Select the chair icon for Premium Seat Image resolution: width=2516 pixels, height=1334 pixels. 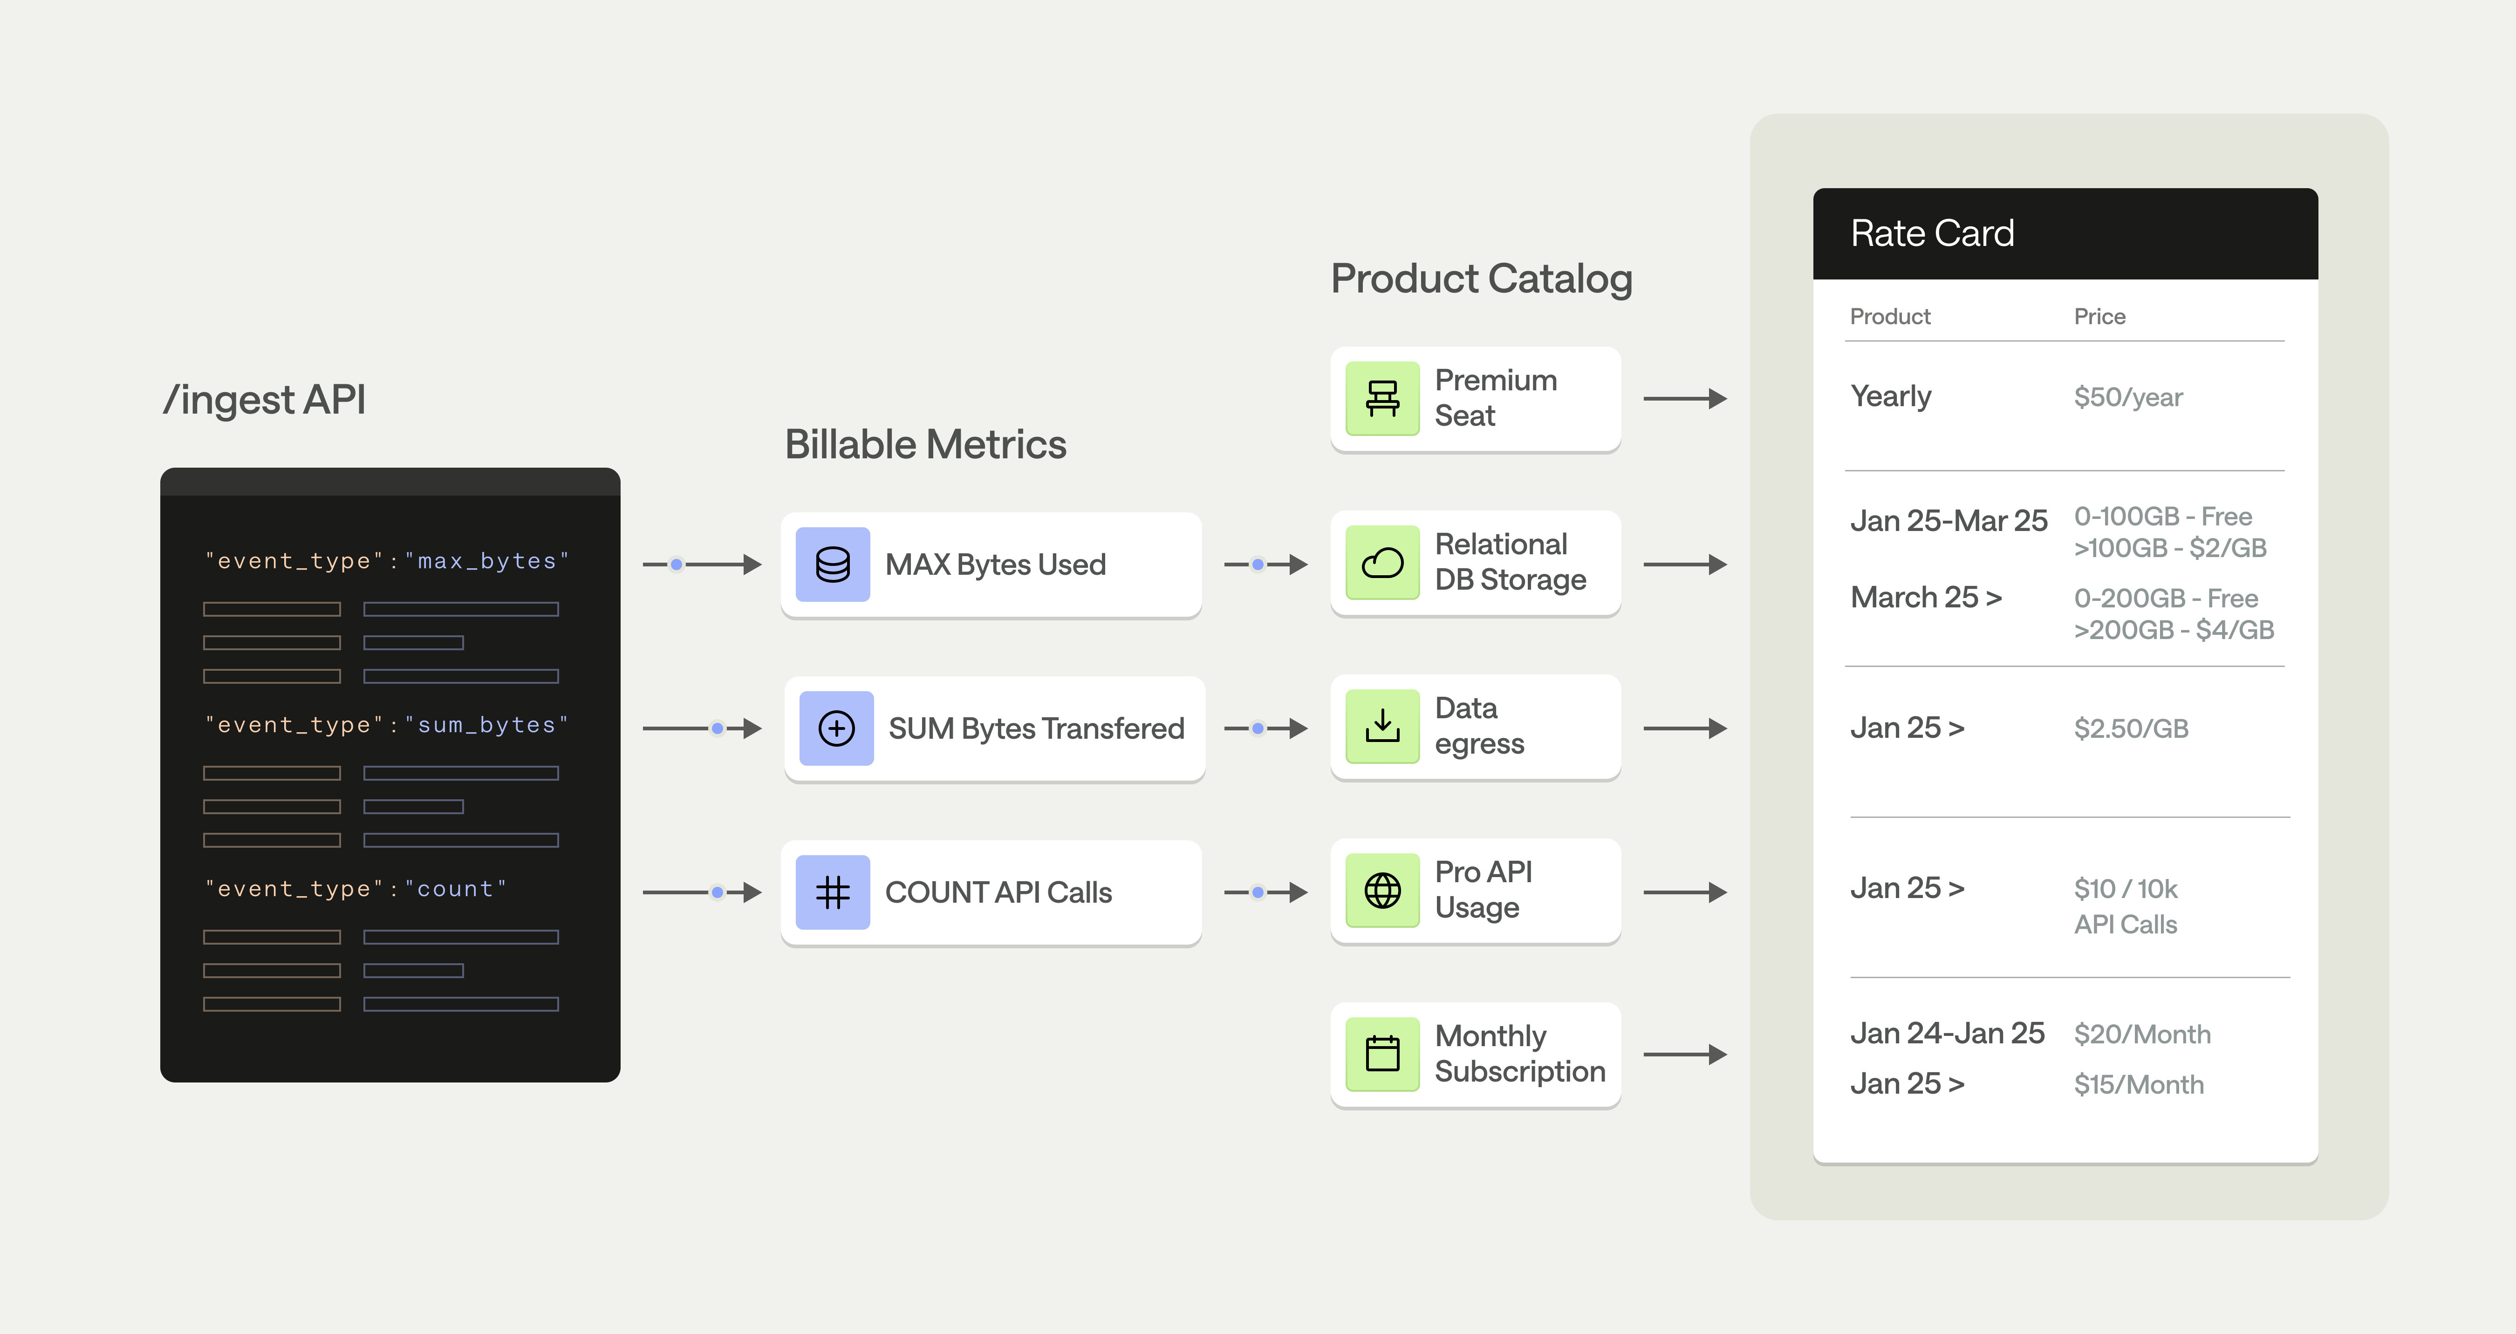point(1382,398)
